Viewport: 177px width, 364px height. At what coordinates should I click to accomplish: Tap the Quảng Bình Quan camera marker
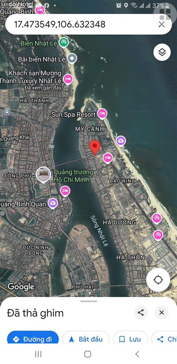tap(53, 203)
